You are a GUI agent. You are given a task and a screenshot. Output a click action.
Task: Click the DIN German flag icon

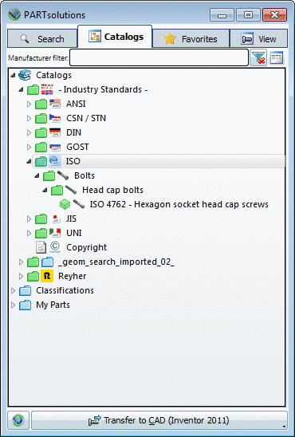[55, 132]
